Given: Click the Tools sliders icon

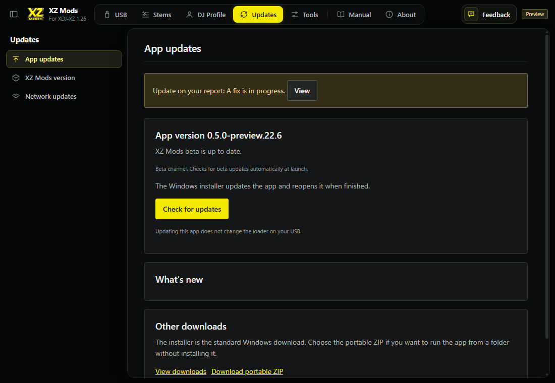Looking at the screenshot, I should [x=295, y=15].
